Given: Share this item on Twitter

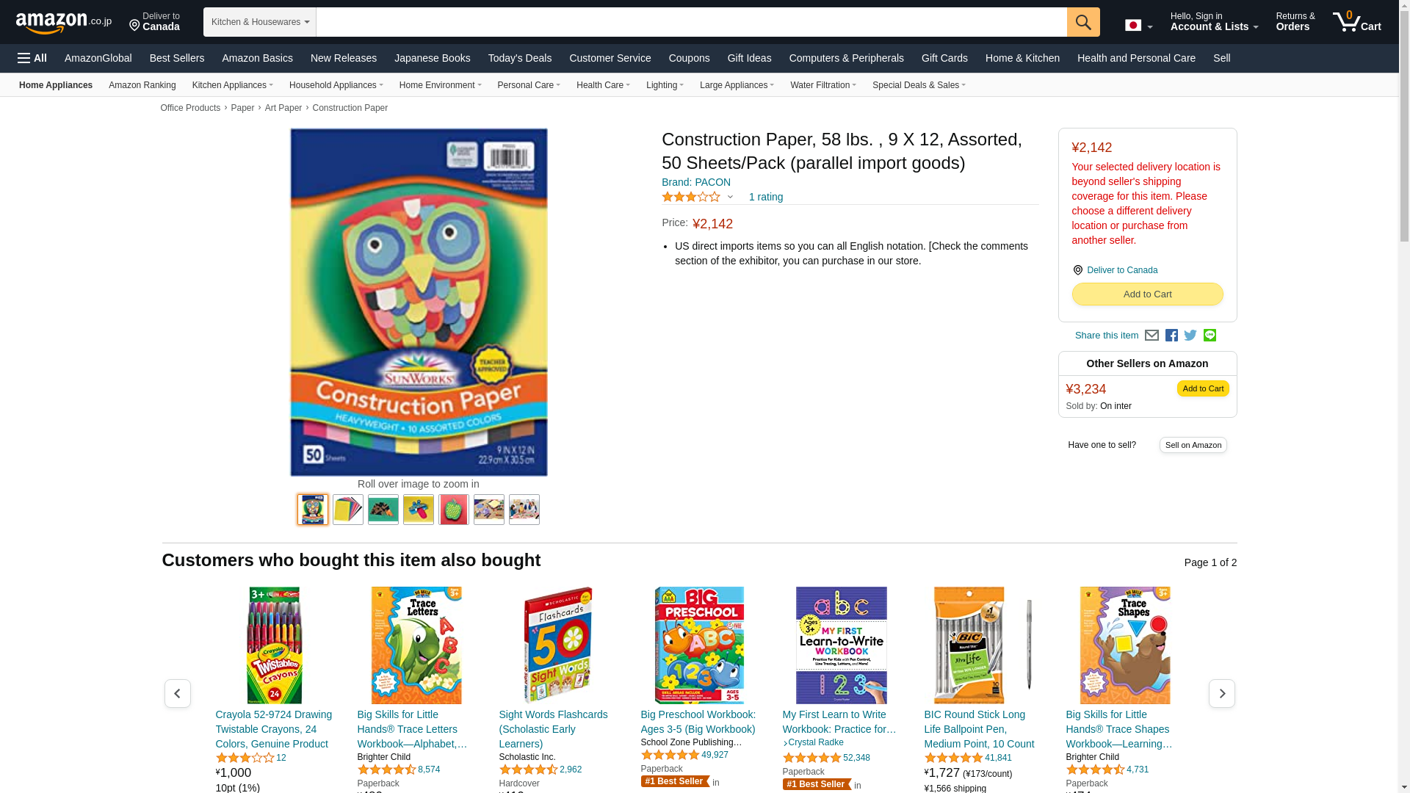Looking at the screenshot, I should pyautogui.click(x=1190, y=336).
